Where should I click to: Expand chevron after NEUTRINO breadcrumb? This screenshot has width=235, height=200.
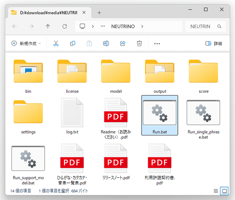click(x=142, y=26)
